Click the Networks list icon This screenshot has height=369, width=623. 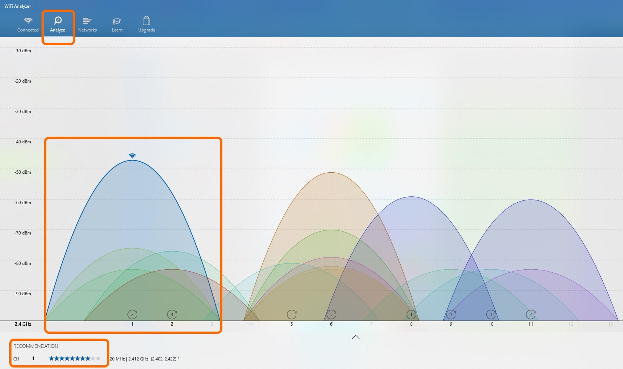coord(87,21)
